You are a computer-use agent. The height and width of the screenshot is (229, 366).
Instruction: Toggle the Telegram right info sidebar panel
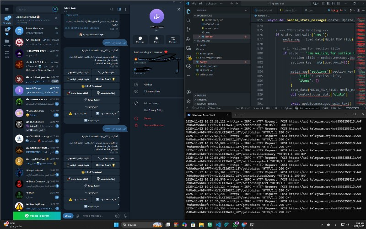118,9
